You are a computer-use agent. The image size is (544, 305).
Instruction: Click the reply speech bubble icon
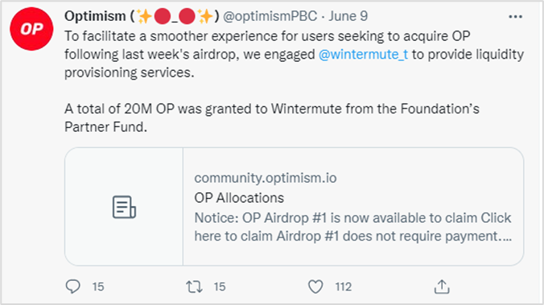(x=73, y=286)
